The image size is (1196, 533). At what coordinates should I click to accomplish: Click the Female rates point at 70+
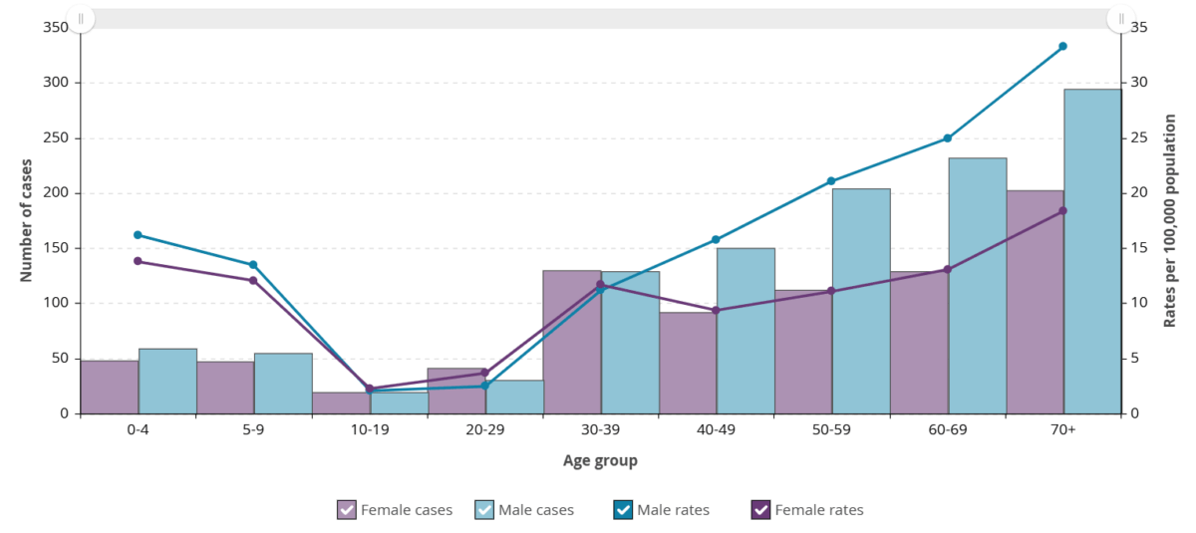coord(1062,210)
